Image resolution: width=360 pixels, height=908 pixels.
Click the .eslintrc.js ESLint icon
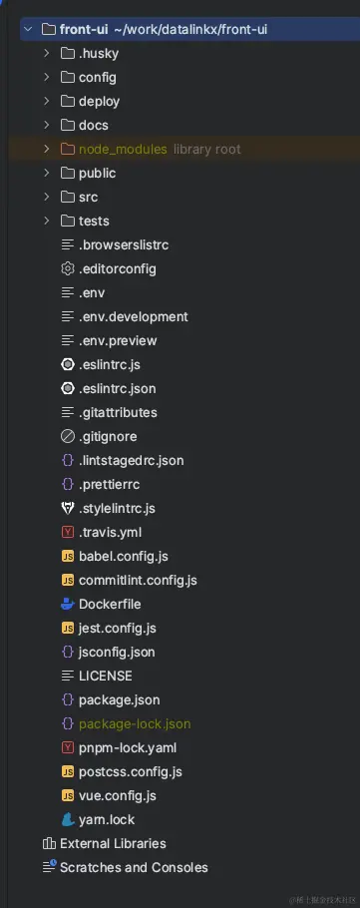(68, 365)
